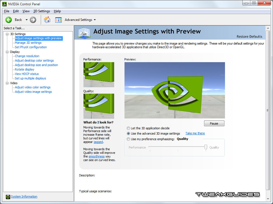Image resolution: width=273 pixels, height=204 pixels.
Task: Click the 3D logo Preview image
Action: [175, 90]
